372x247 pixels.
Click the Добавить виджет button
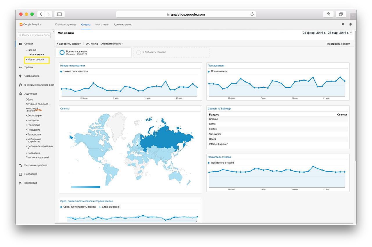pyautogui.click(x=69, y=44)
